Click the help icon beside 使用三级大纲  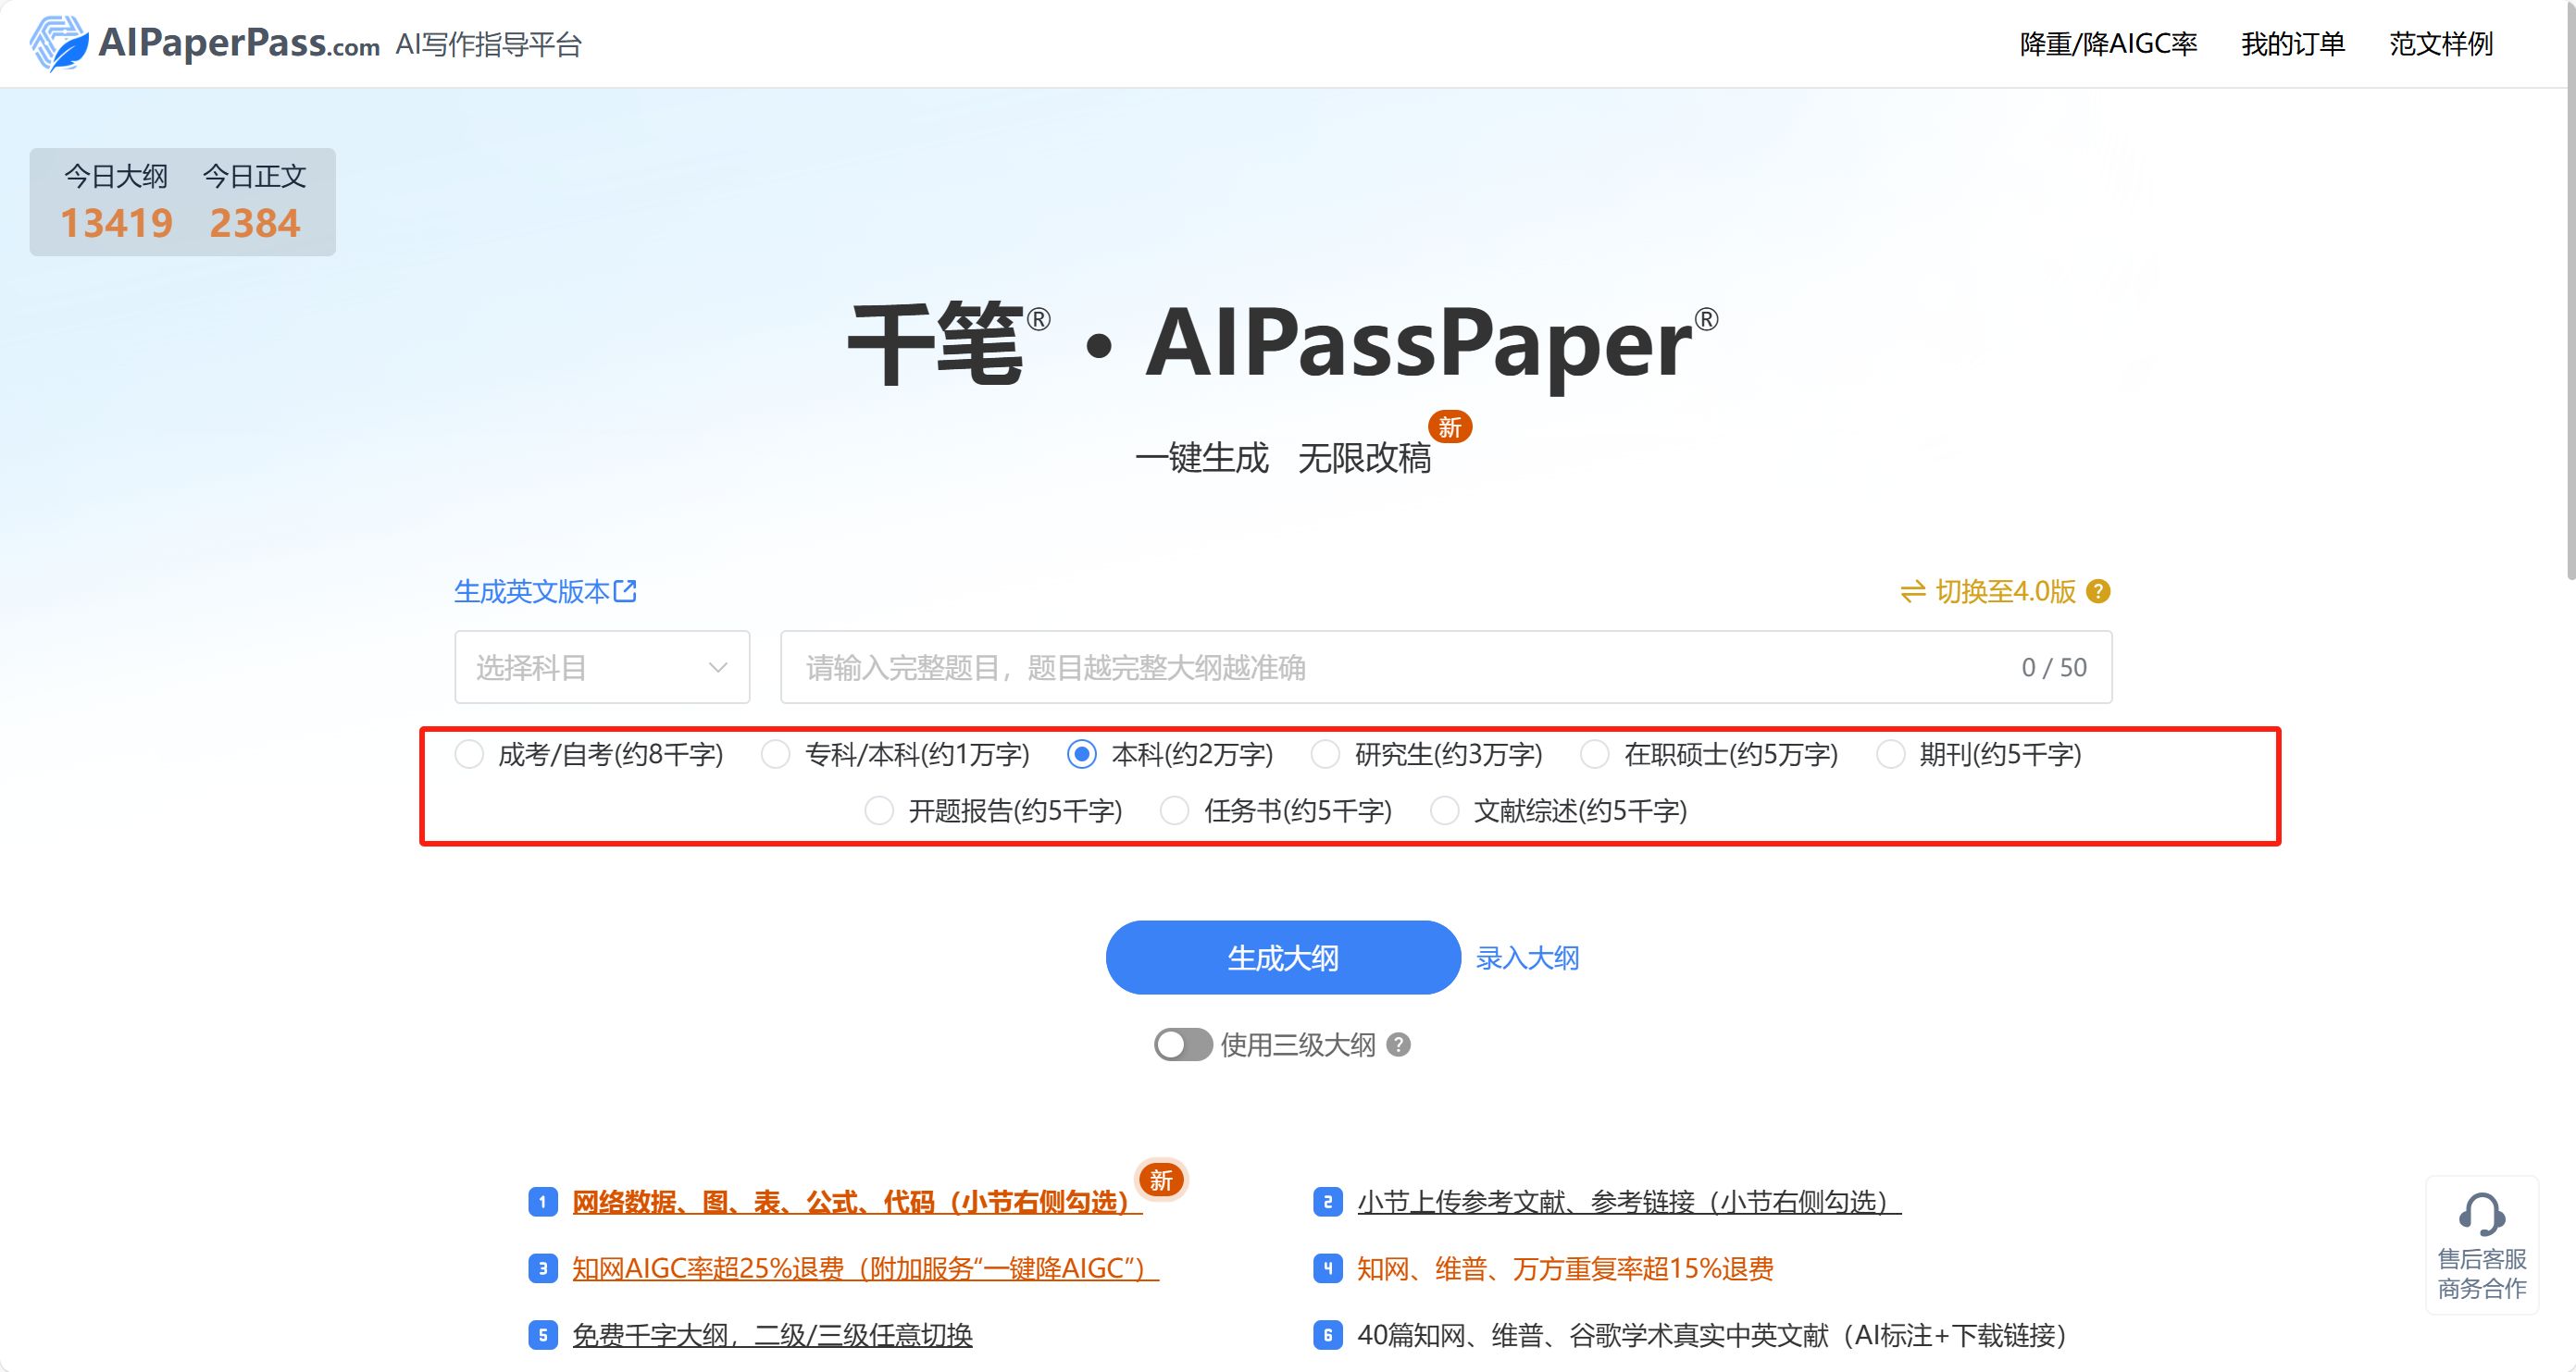pyautogui.click(x=1399, y=1045)
